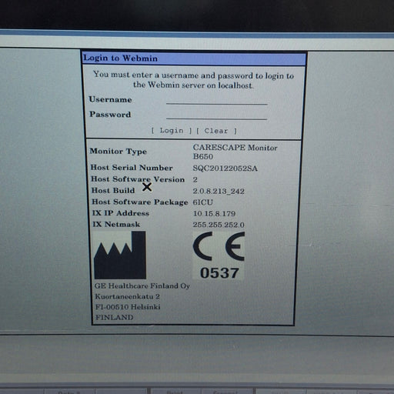Select the 'Kuortaneenkatu 2' address line
Image resolution: width=394 pixels, height=394 pixels.
click(x=128, y=296)
